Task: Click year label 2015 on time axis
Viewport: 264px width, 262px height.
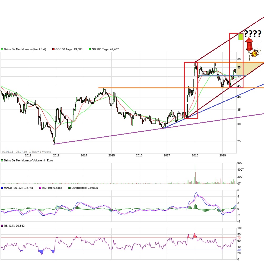Action: [111, 156]
